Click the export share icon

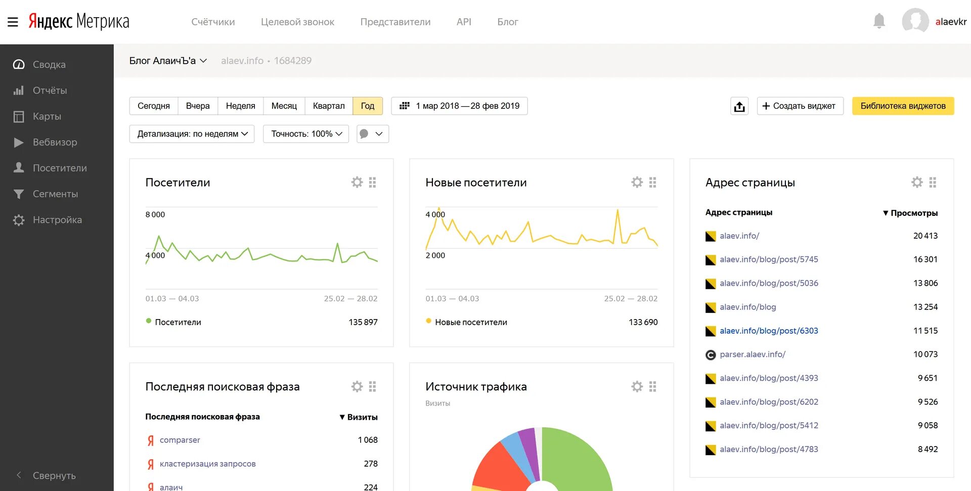(739, 106)
